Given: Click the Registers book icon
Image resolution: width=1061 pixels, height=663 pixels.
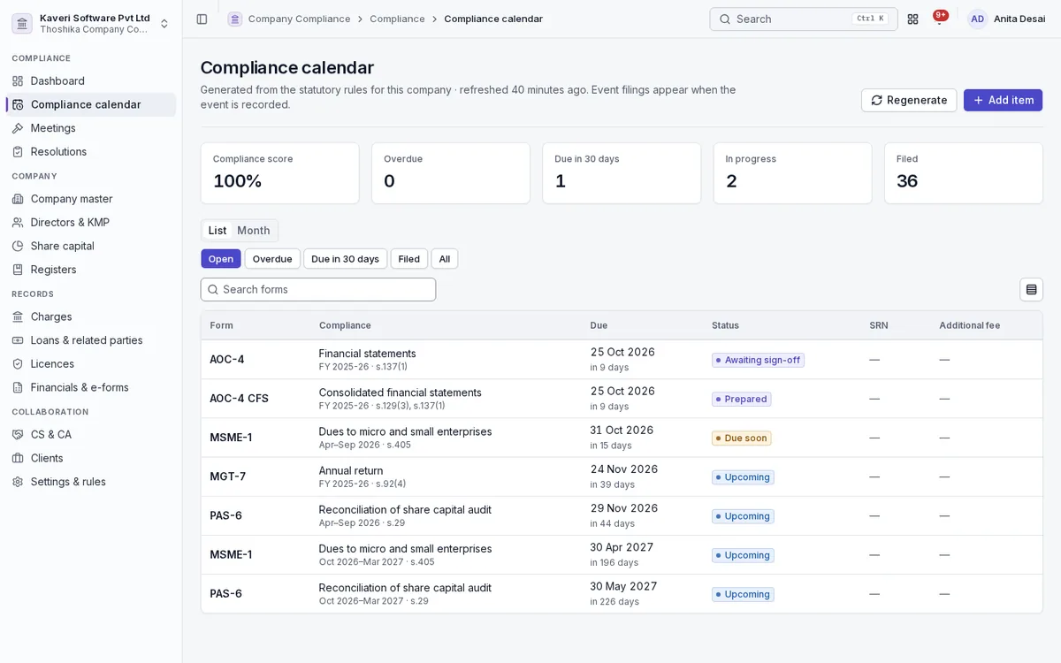Looking at the screenshot, I should (18, 270).
